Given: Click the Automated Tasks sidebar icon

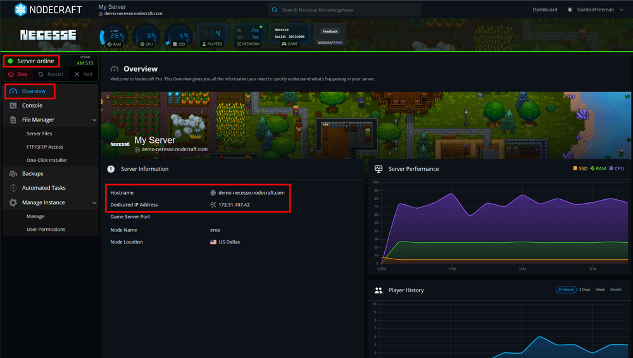Looking at the screenshot, I should (x=13, y=188).
